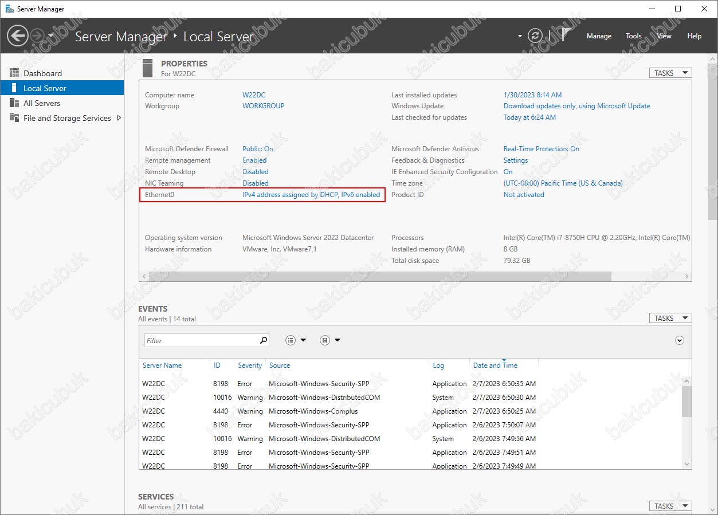Open the save query dropdown in Events
Screen dimensions: 718x515
pyautogui.click(x=330, y=340)
